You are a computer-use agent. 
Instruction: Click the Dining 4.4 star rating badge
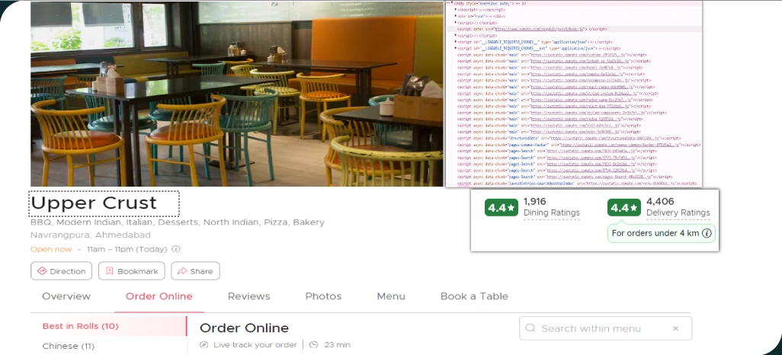pos(501,208)
